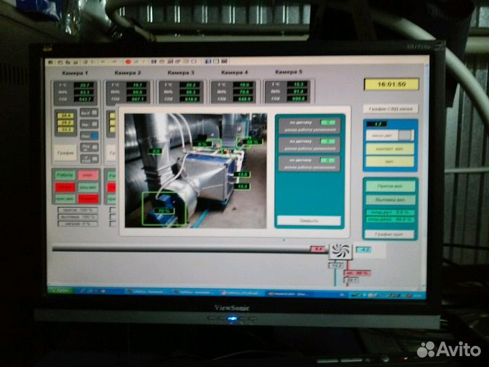The image size is (489, 367).
Task: Click the red stop icon in the top toolbar
Action: (128, 63)
